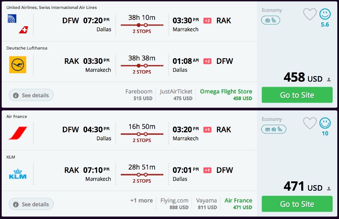The height and width of the screenshot is (219, 339).
Task: Choose the Vayama 811 USD offer
Action: (x=206, y=204)
